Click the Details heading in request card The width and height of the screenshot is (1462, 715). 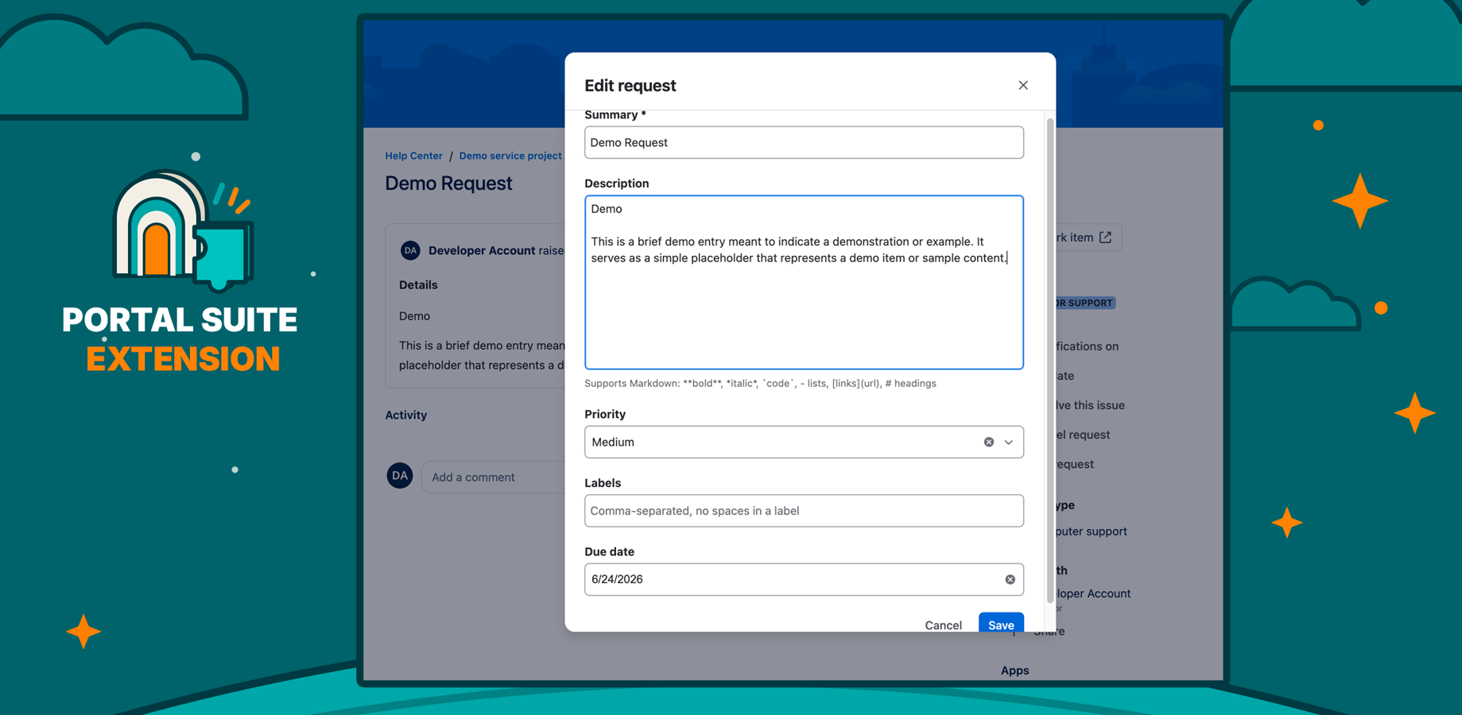click(x=418, y=284)
